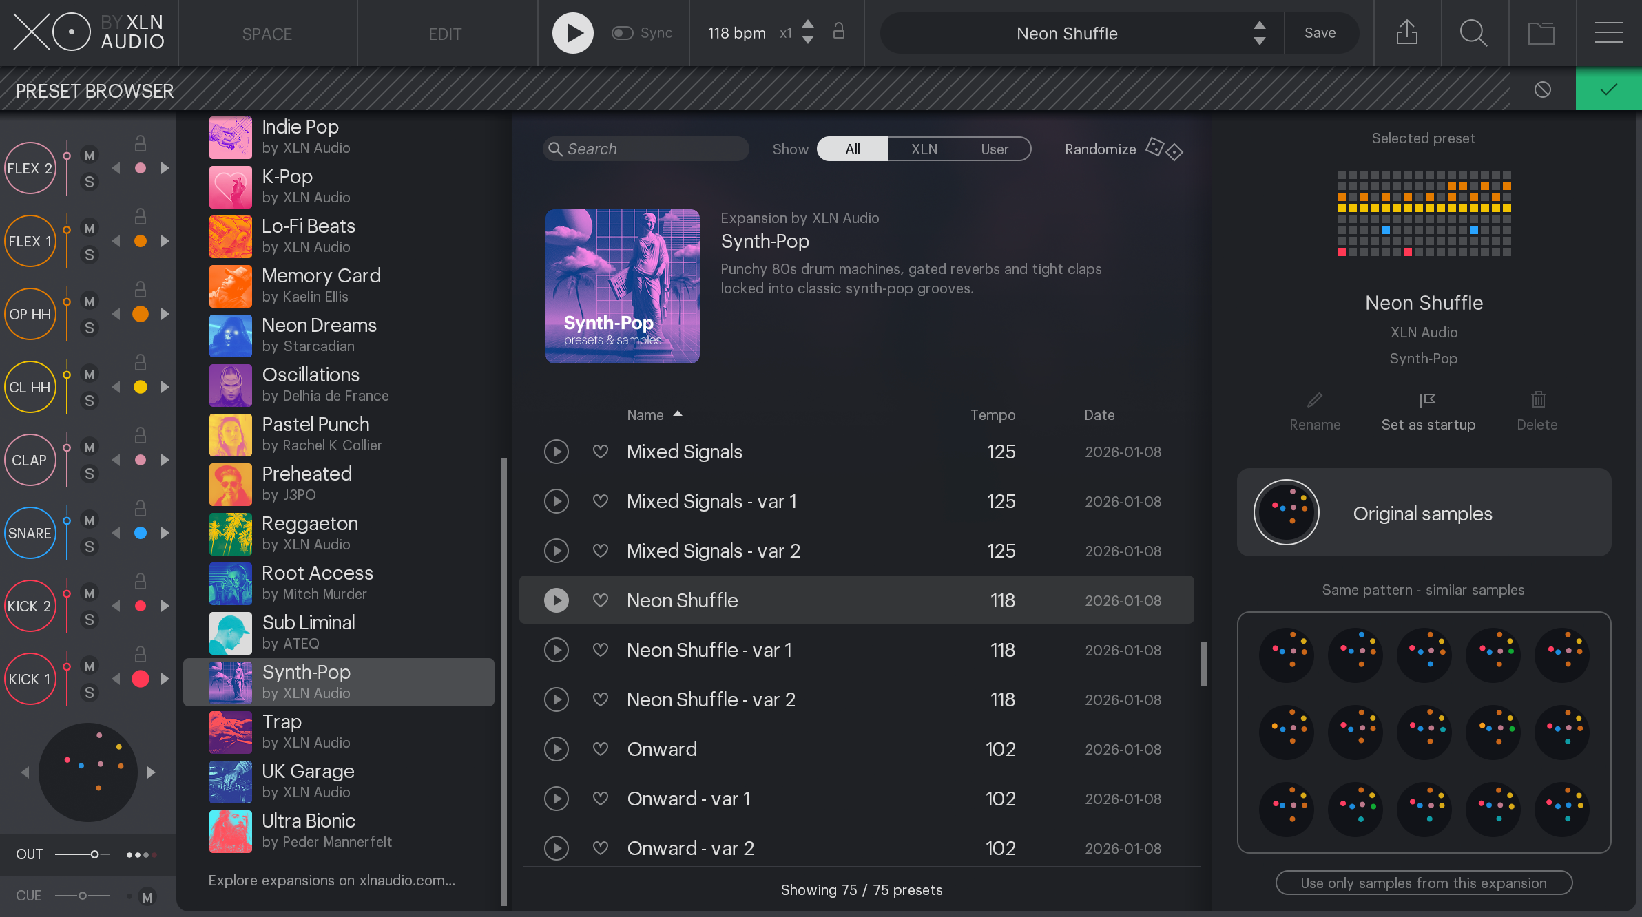The width and height of the screenshot is (1642, 917).
Task: Cancel the preset browser with the circle-slash icon
Action: [x=1543, y=89]
